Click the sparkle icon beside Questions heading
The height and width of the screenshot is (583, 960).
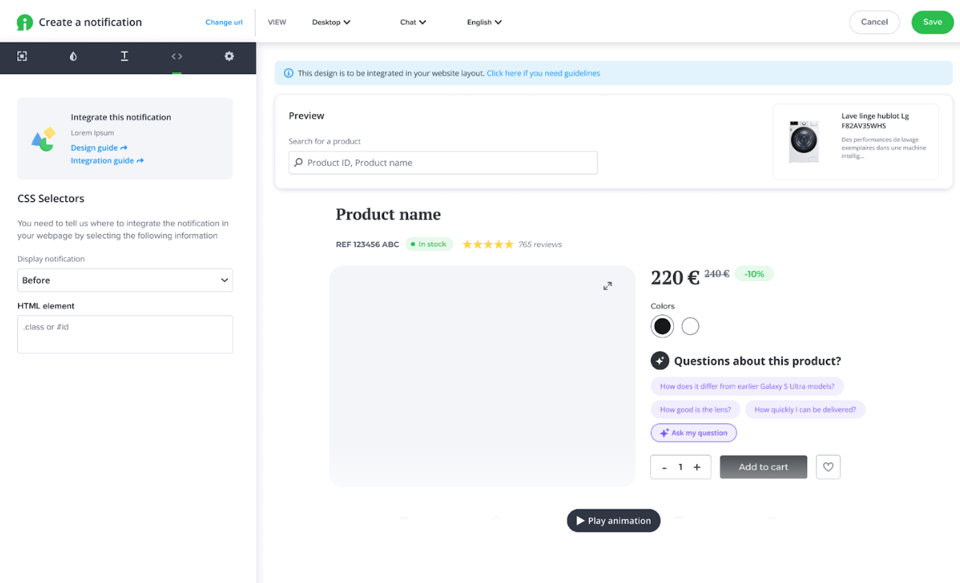pos(659,361)
